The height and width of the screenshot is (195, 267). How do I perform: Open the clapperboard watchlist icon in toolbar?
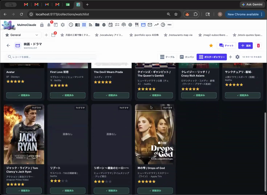click(x=143, y=25)
